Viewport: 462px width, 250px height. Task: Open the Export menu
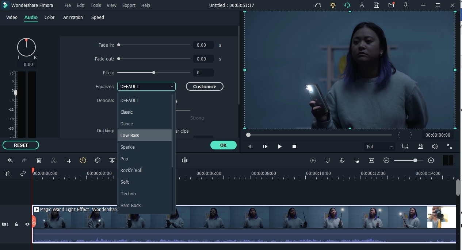(x=129, y=5)
